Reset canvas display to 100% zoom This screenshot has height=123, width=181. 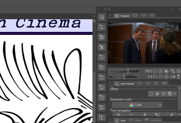[166, 71]
